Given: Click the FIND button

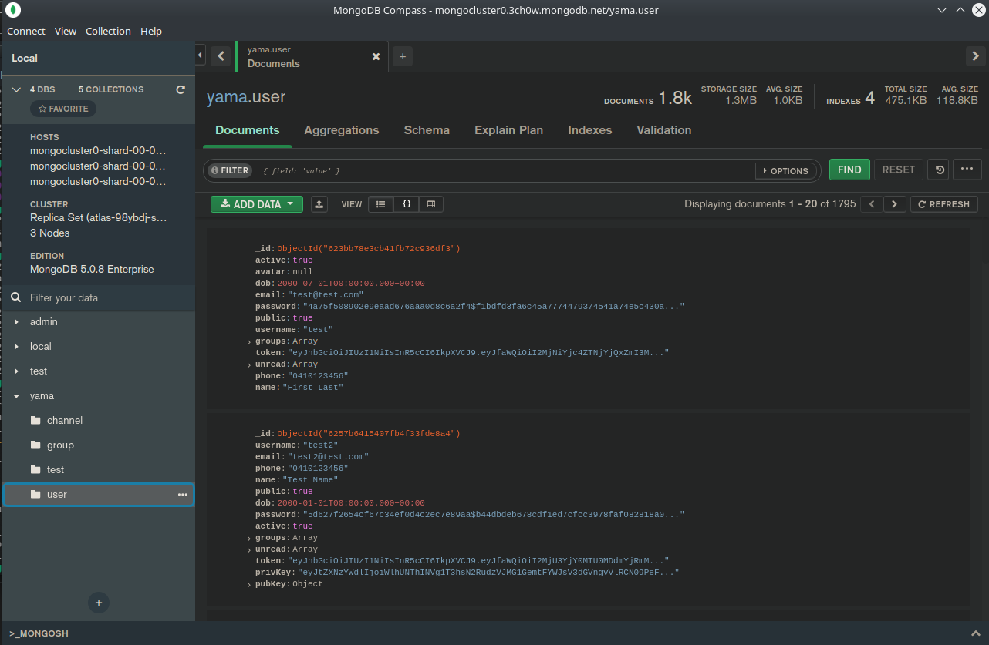Looking at the screenshot, I should pyautogui.click(x=849, y=170).
